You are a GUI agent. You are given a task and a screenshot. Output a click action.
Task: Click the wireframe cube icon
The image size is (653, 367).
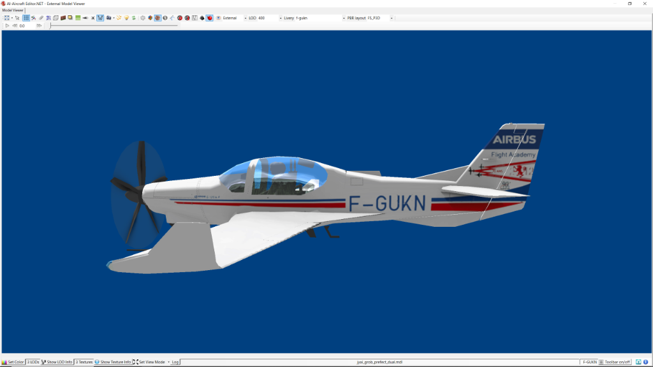click(x=55, y=18)
